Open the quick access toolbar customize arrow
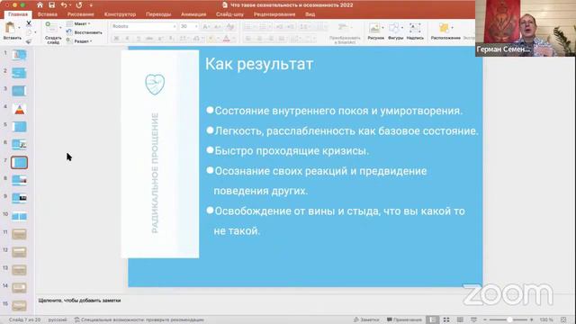Image resolution: width=576 pixels, height=324 pixels. click(x=91, y=5)
